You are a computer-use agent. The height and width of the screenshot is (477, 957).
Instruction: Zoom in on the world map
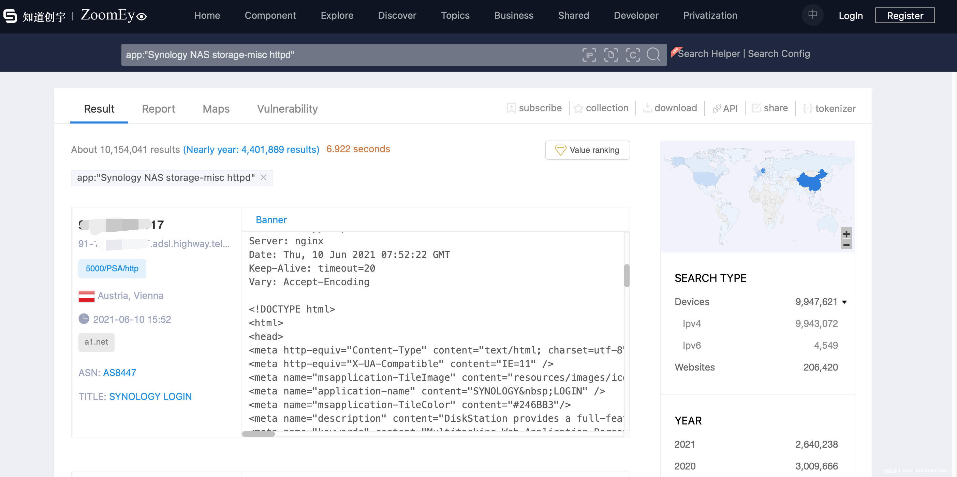click(x=846, y=234)
